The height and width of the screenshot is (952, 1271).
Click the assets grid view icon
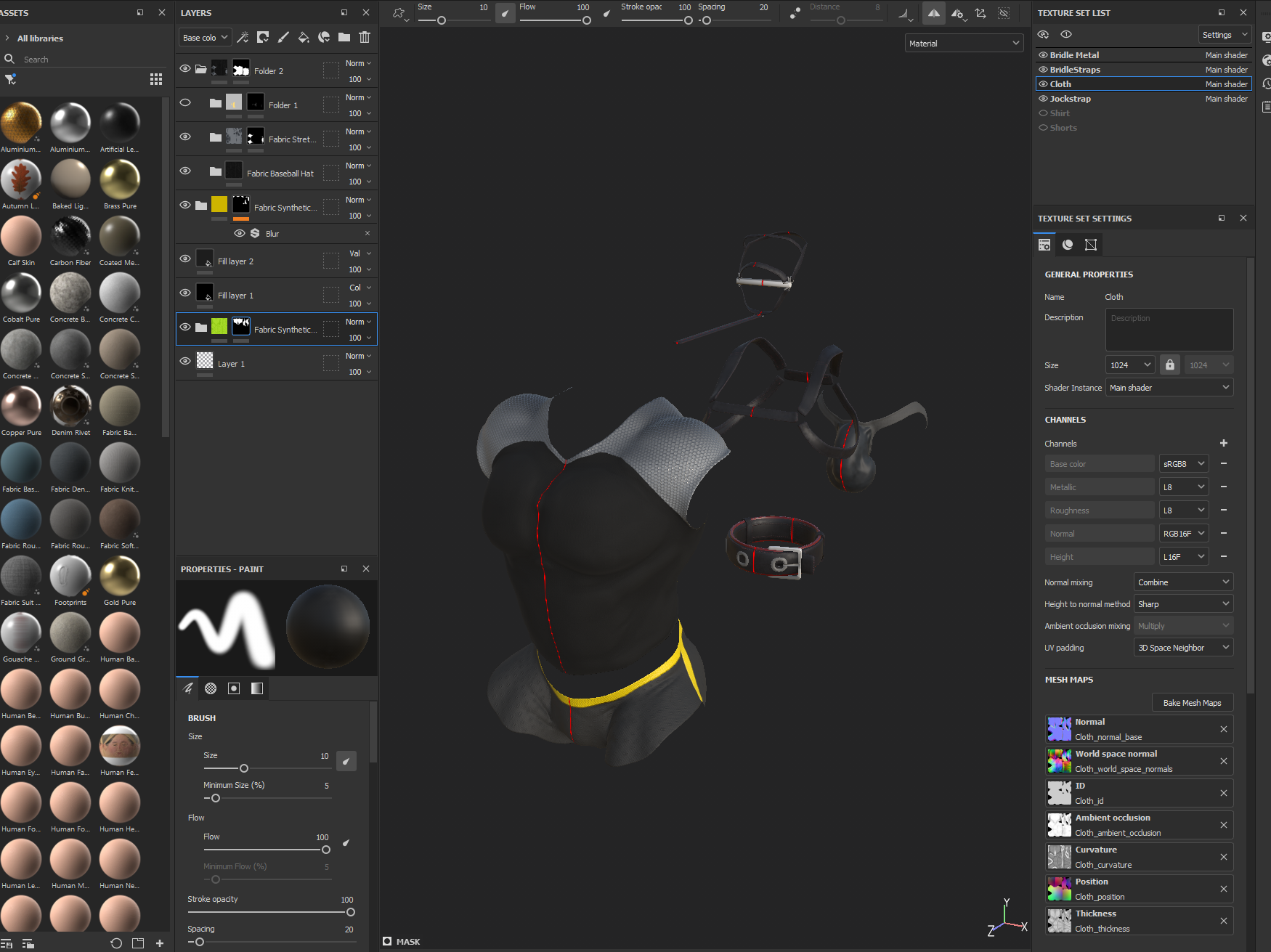[156, 79]
